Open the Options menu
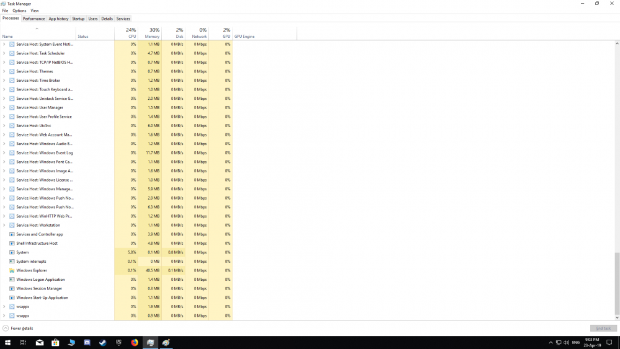The height and width of the screenshot is (349, 620). (x=19, y=11)
